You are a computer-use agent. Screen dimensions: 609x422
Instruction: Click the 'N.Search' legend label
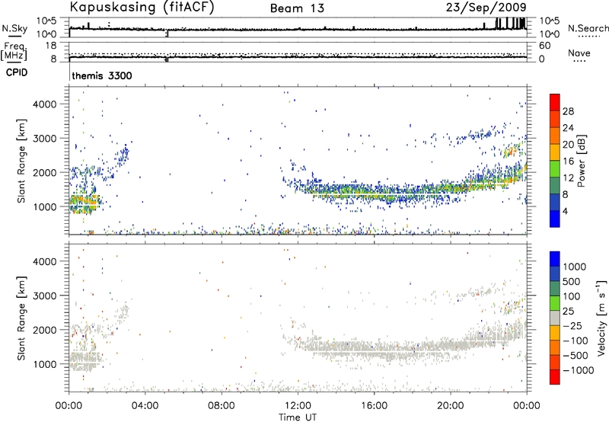pyautogui.click(x=588, y=28)
